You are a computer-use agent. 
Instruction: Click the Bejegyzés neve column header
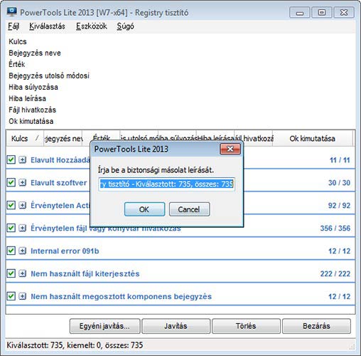[63, 138]
